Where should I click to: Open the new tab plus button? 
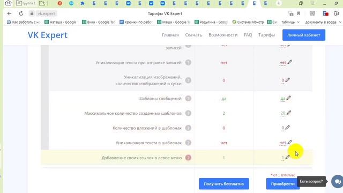[x=279, y=3]
